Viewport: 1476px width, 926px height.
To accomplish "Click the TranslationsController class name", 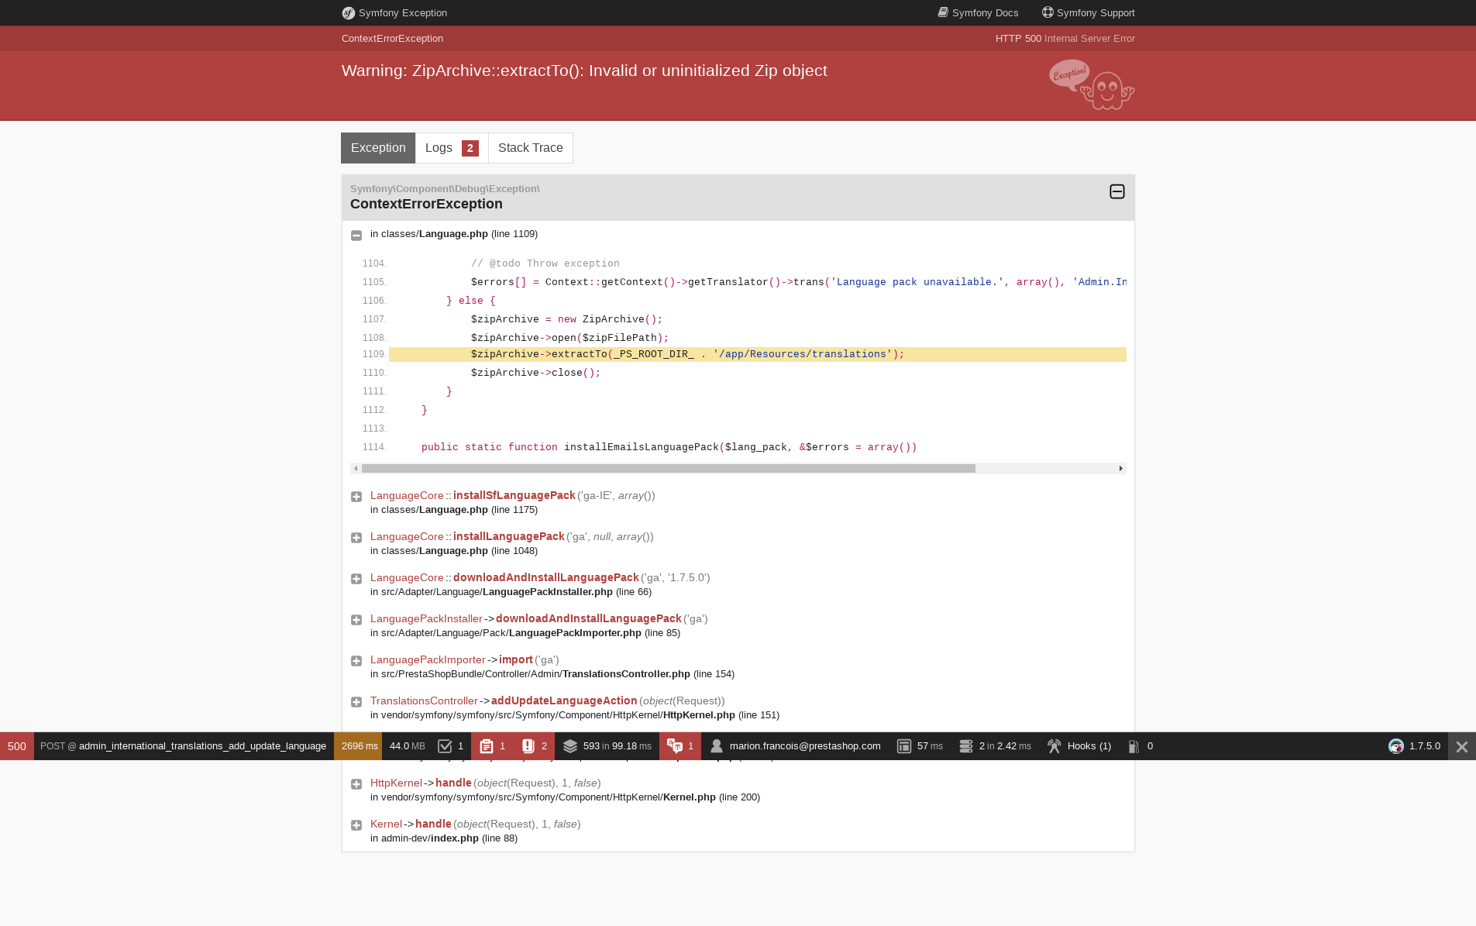I will coord(424,701).
